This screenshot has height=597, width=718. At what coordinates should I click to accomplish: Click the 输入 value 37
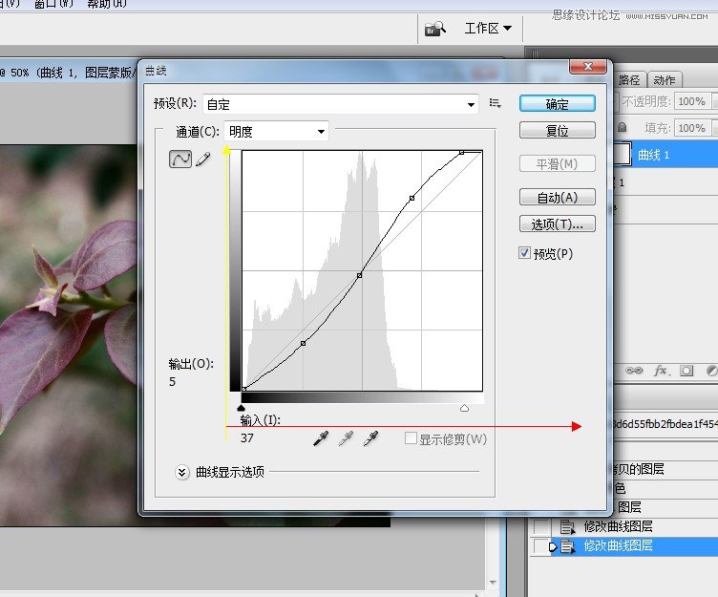246,438
